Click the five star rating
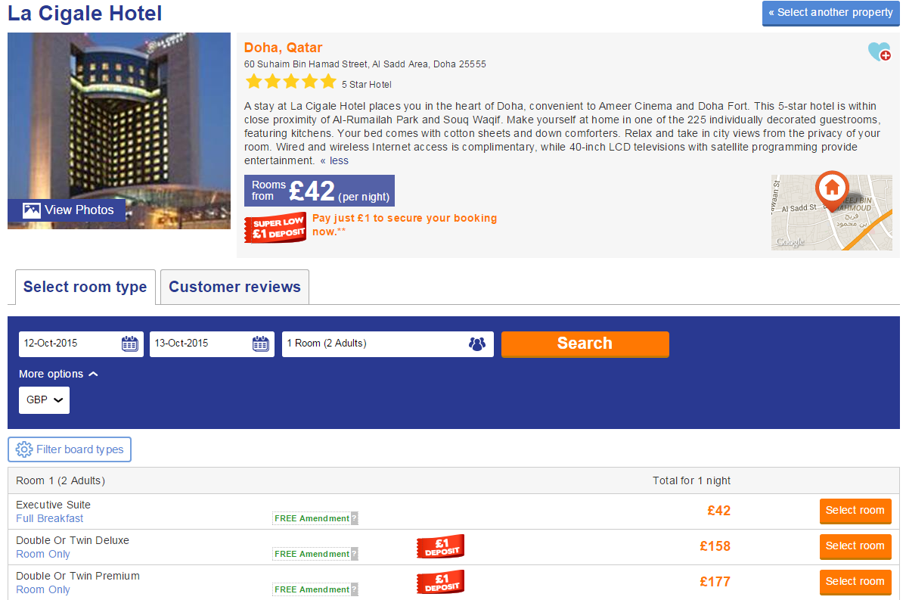This screenshot has height=600, width=906. tap(290, 82)
